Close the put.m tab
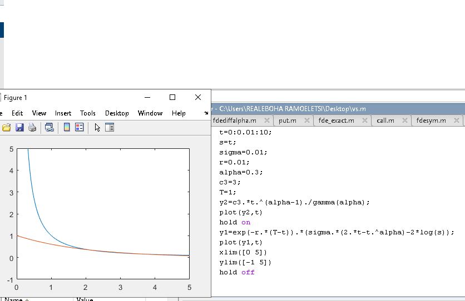Image resolution: width=465 pixels, height=301 pixels. (307, 121)
